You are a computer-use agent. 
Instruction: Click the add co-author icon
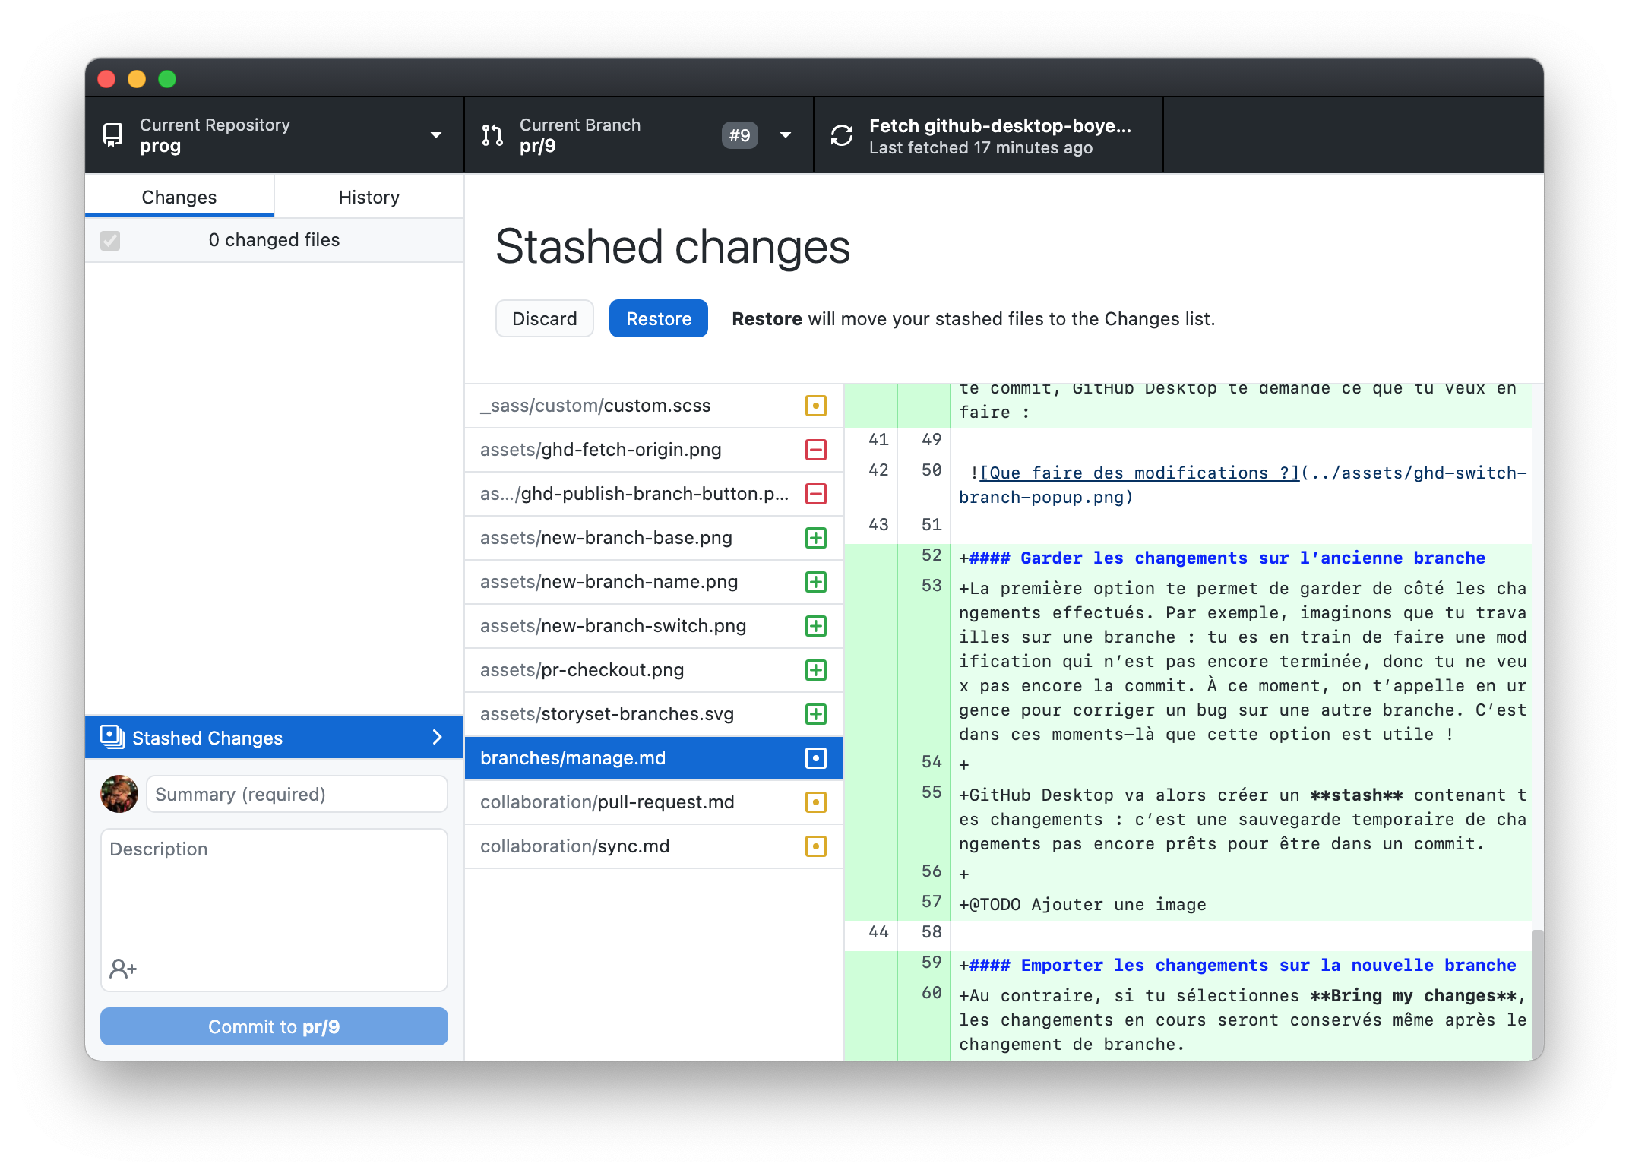(122, 968)
